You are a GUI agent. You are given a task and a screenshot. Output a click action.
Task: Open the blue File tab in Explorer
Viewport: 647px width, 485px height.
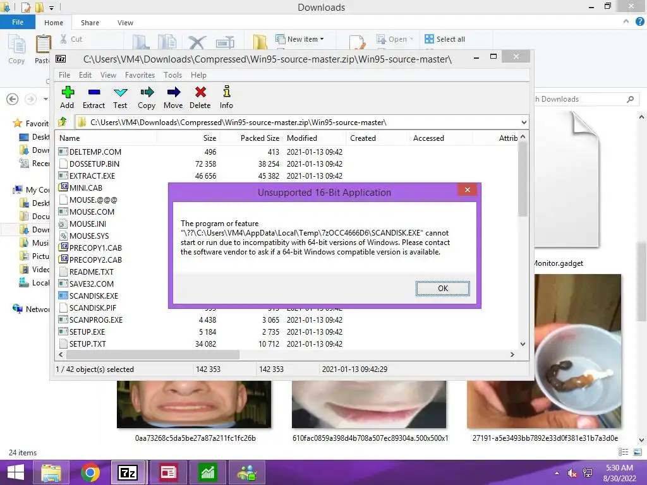coord(18,22)
